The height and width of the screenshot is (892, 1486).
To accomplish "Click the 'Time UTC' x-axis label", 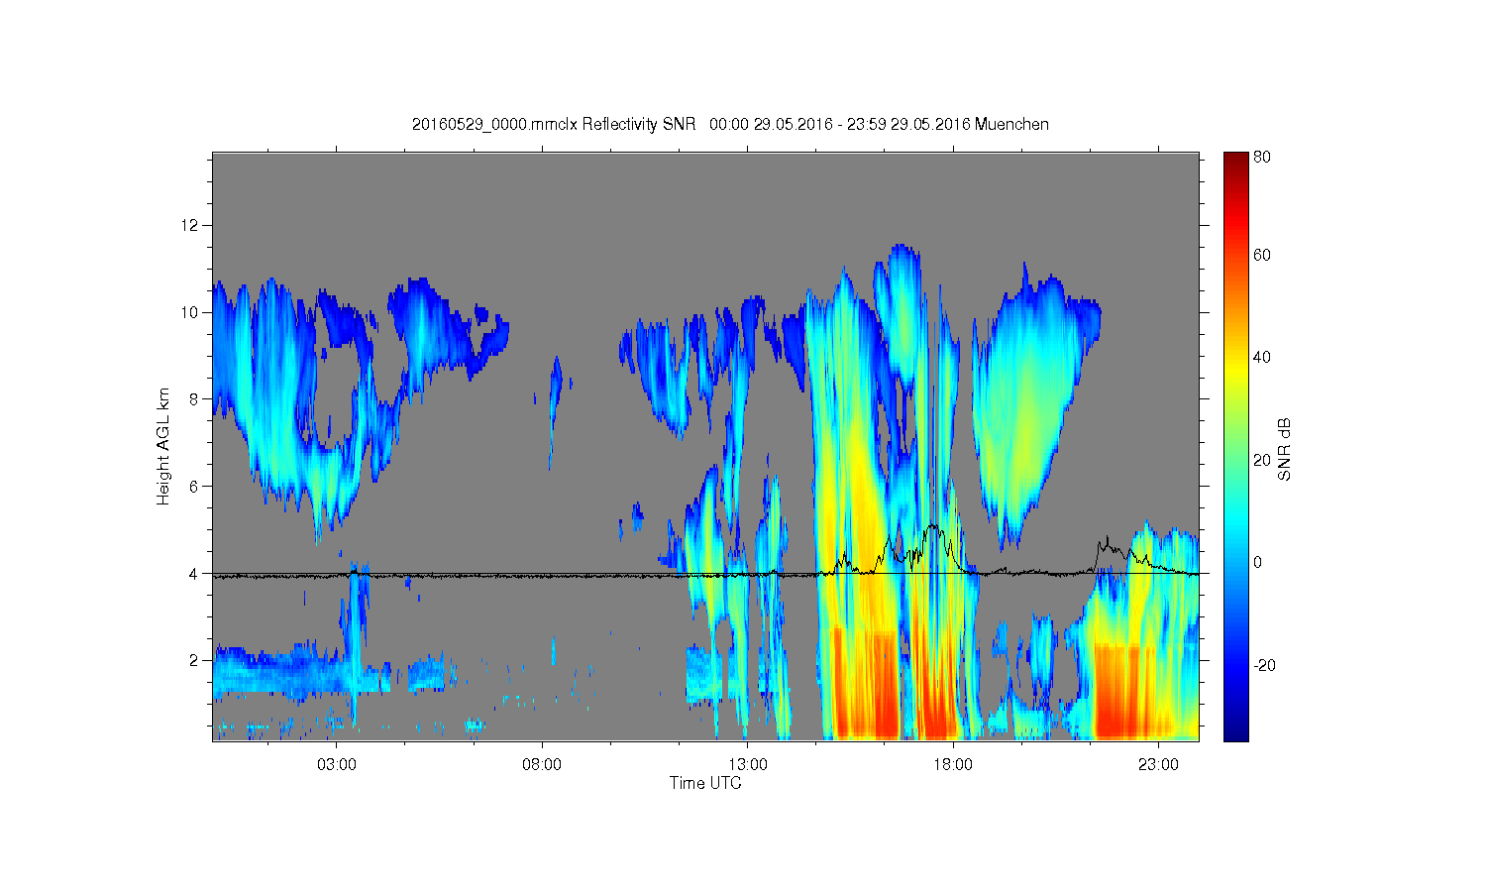I will (705, 783).
